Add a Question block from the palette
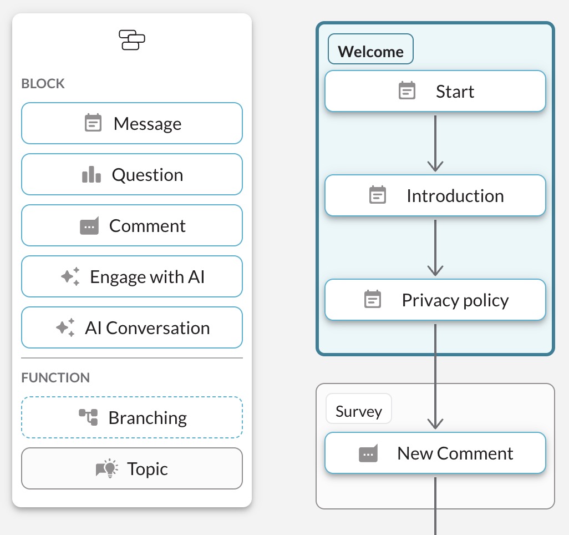569x535 pixels. pyautogui.click(x=132, y=174)
